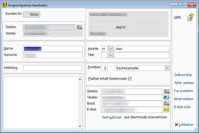Click the app logo in title bar

tap(5, 5)
